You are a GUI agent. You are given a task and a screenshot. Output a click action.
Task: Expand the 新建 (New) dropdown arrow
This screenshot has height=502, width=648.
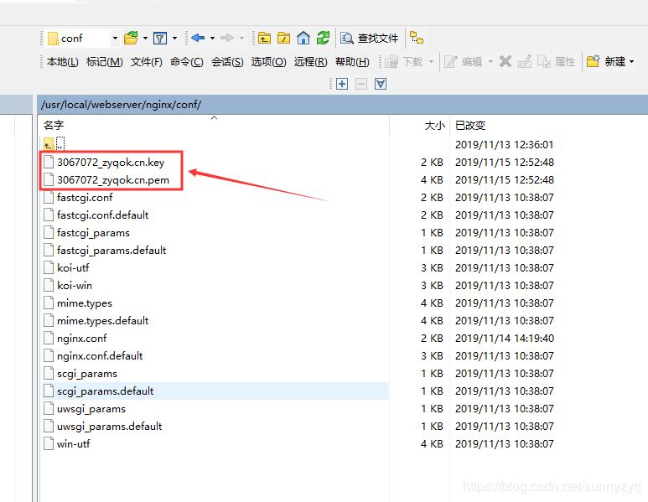(x=631, y=61)
